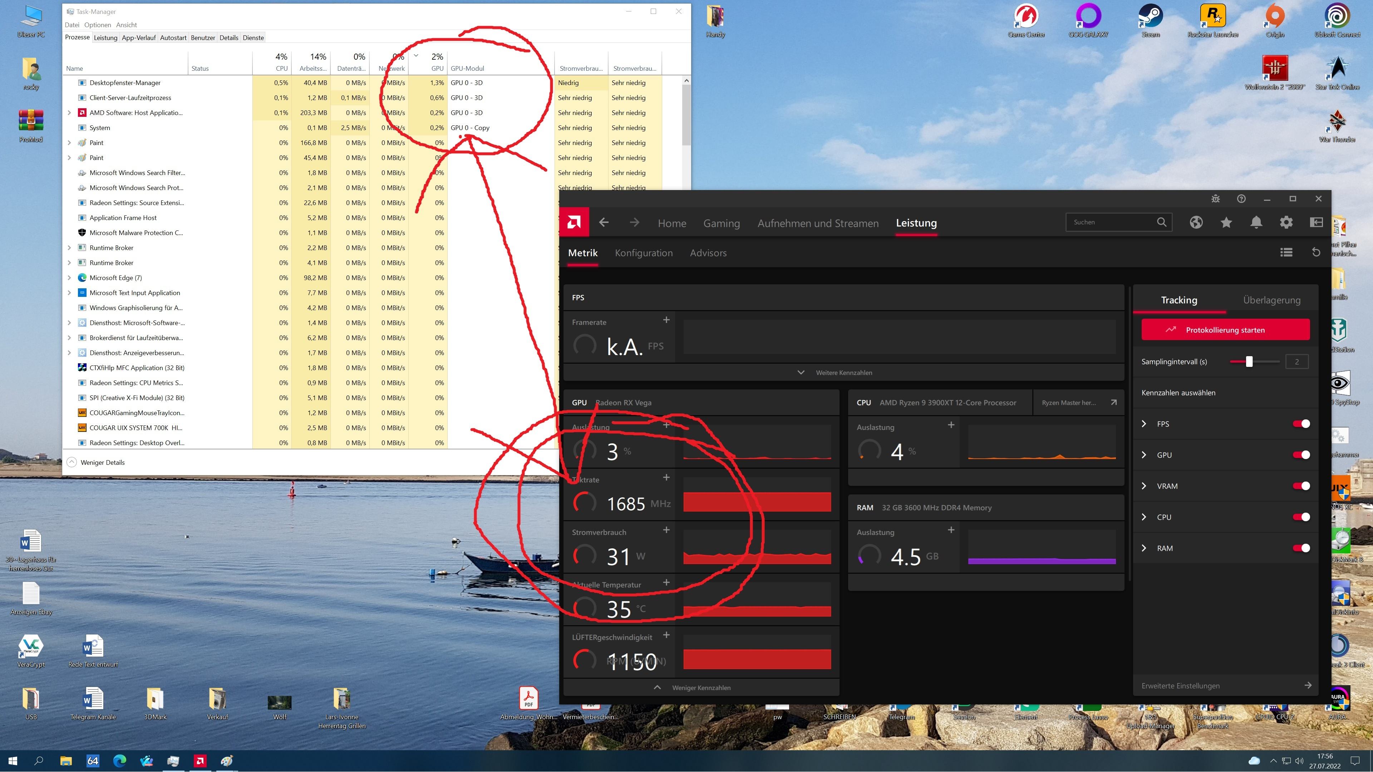This screenshot has height=772, width=1373.
Task: Click the AMD logo home icon
Action: [x=574, y=222]
